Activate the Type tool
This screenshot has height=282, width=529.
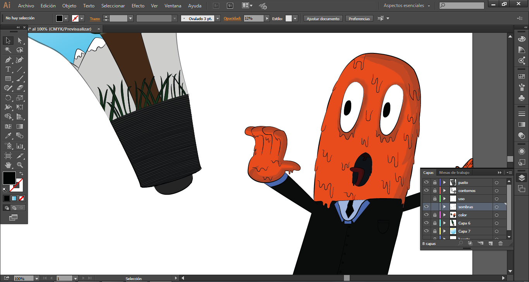tap(8, 69)
